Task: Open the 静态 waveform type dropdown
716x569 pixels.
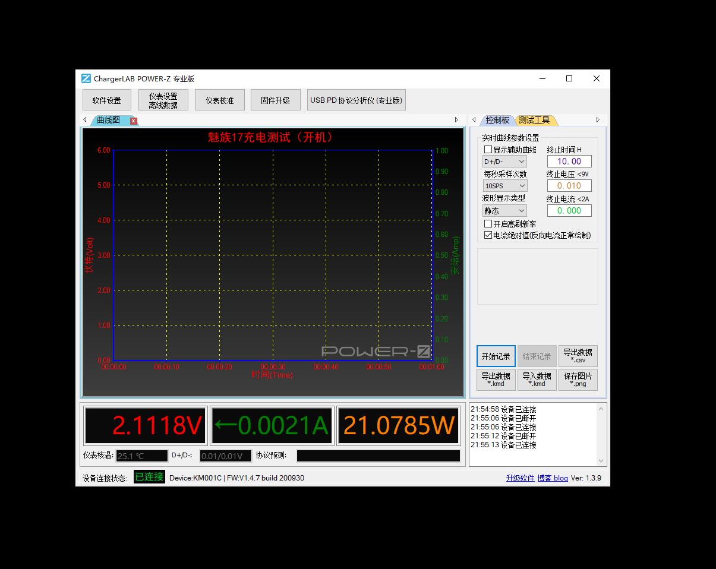Action: [x=504, y=211]
